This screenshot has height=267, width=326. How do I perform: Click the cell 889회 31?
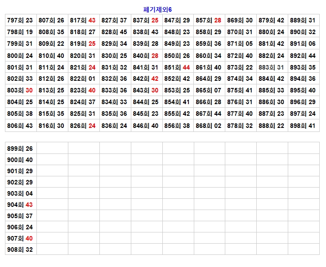click(x=304, y=20)
